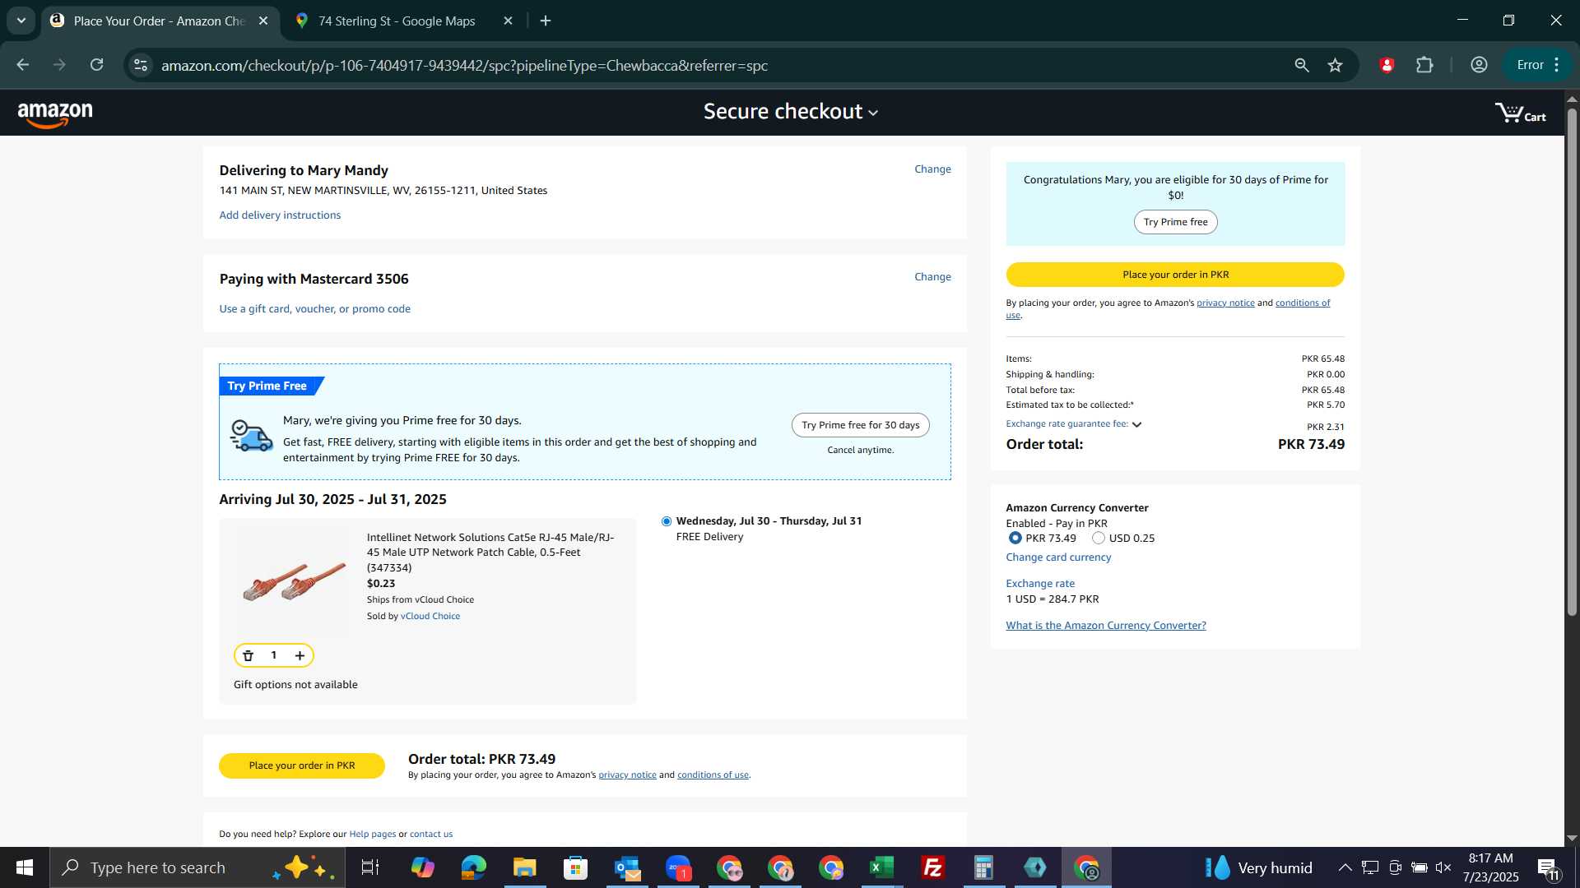The image size is (1580, 888).
Task: Reload the checkout page
Action: click(97, 65)
